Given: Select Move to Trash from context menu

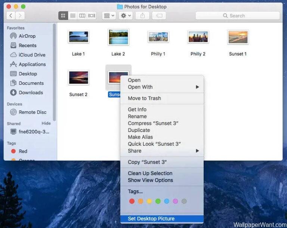Looking at the screenshot, I should point(144,98).
